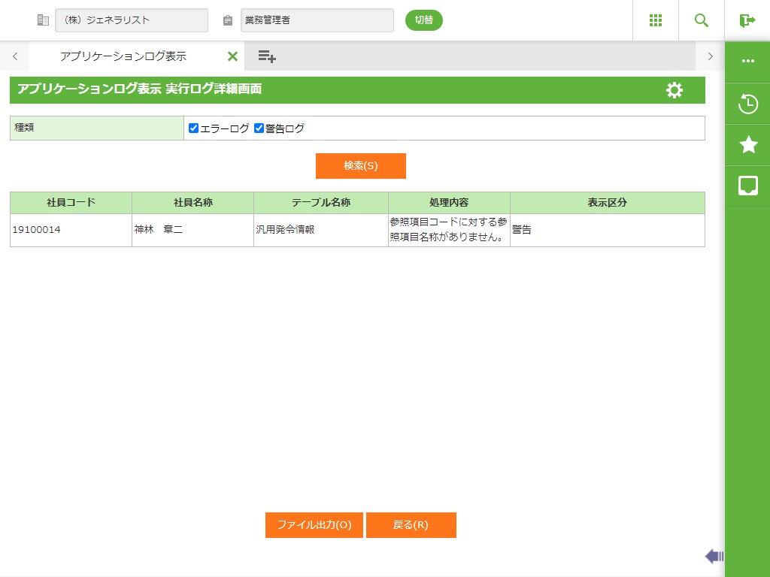Open the three-dots more options icon
Screen dimensions: 770x577
pyautogui.click(x=747, y=61)
